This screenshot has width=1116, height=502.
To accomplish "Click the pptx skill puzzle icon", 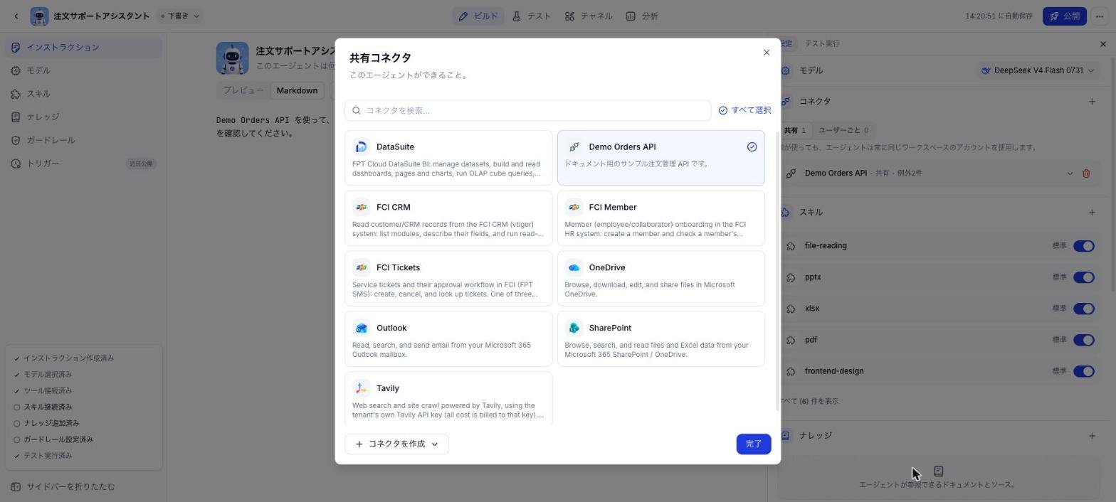I will (x=791, y=277).
